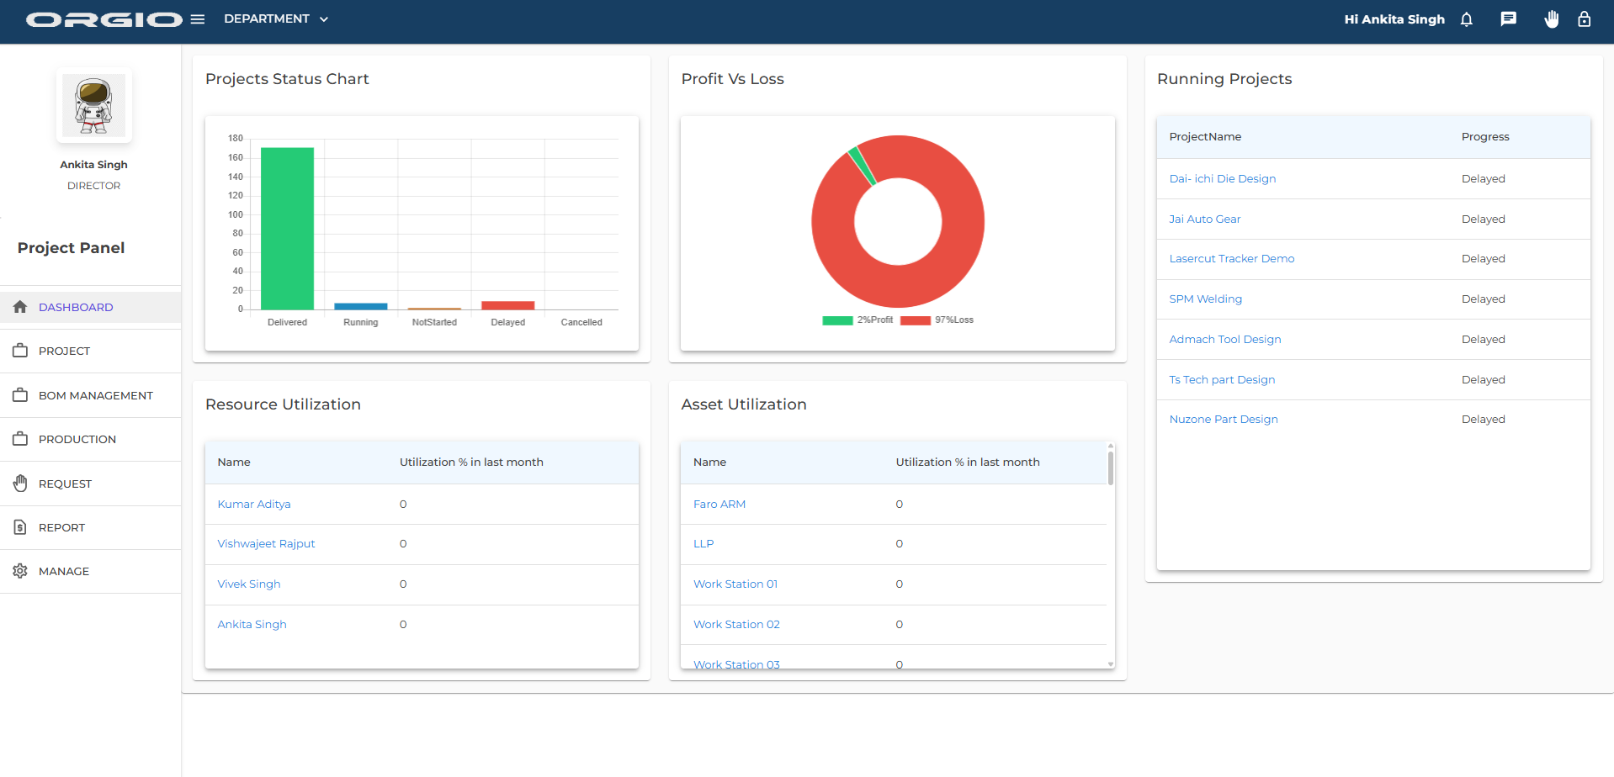Click the Report document icon in sidebar
The image size is (1614, 777).
20,527
